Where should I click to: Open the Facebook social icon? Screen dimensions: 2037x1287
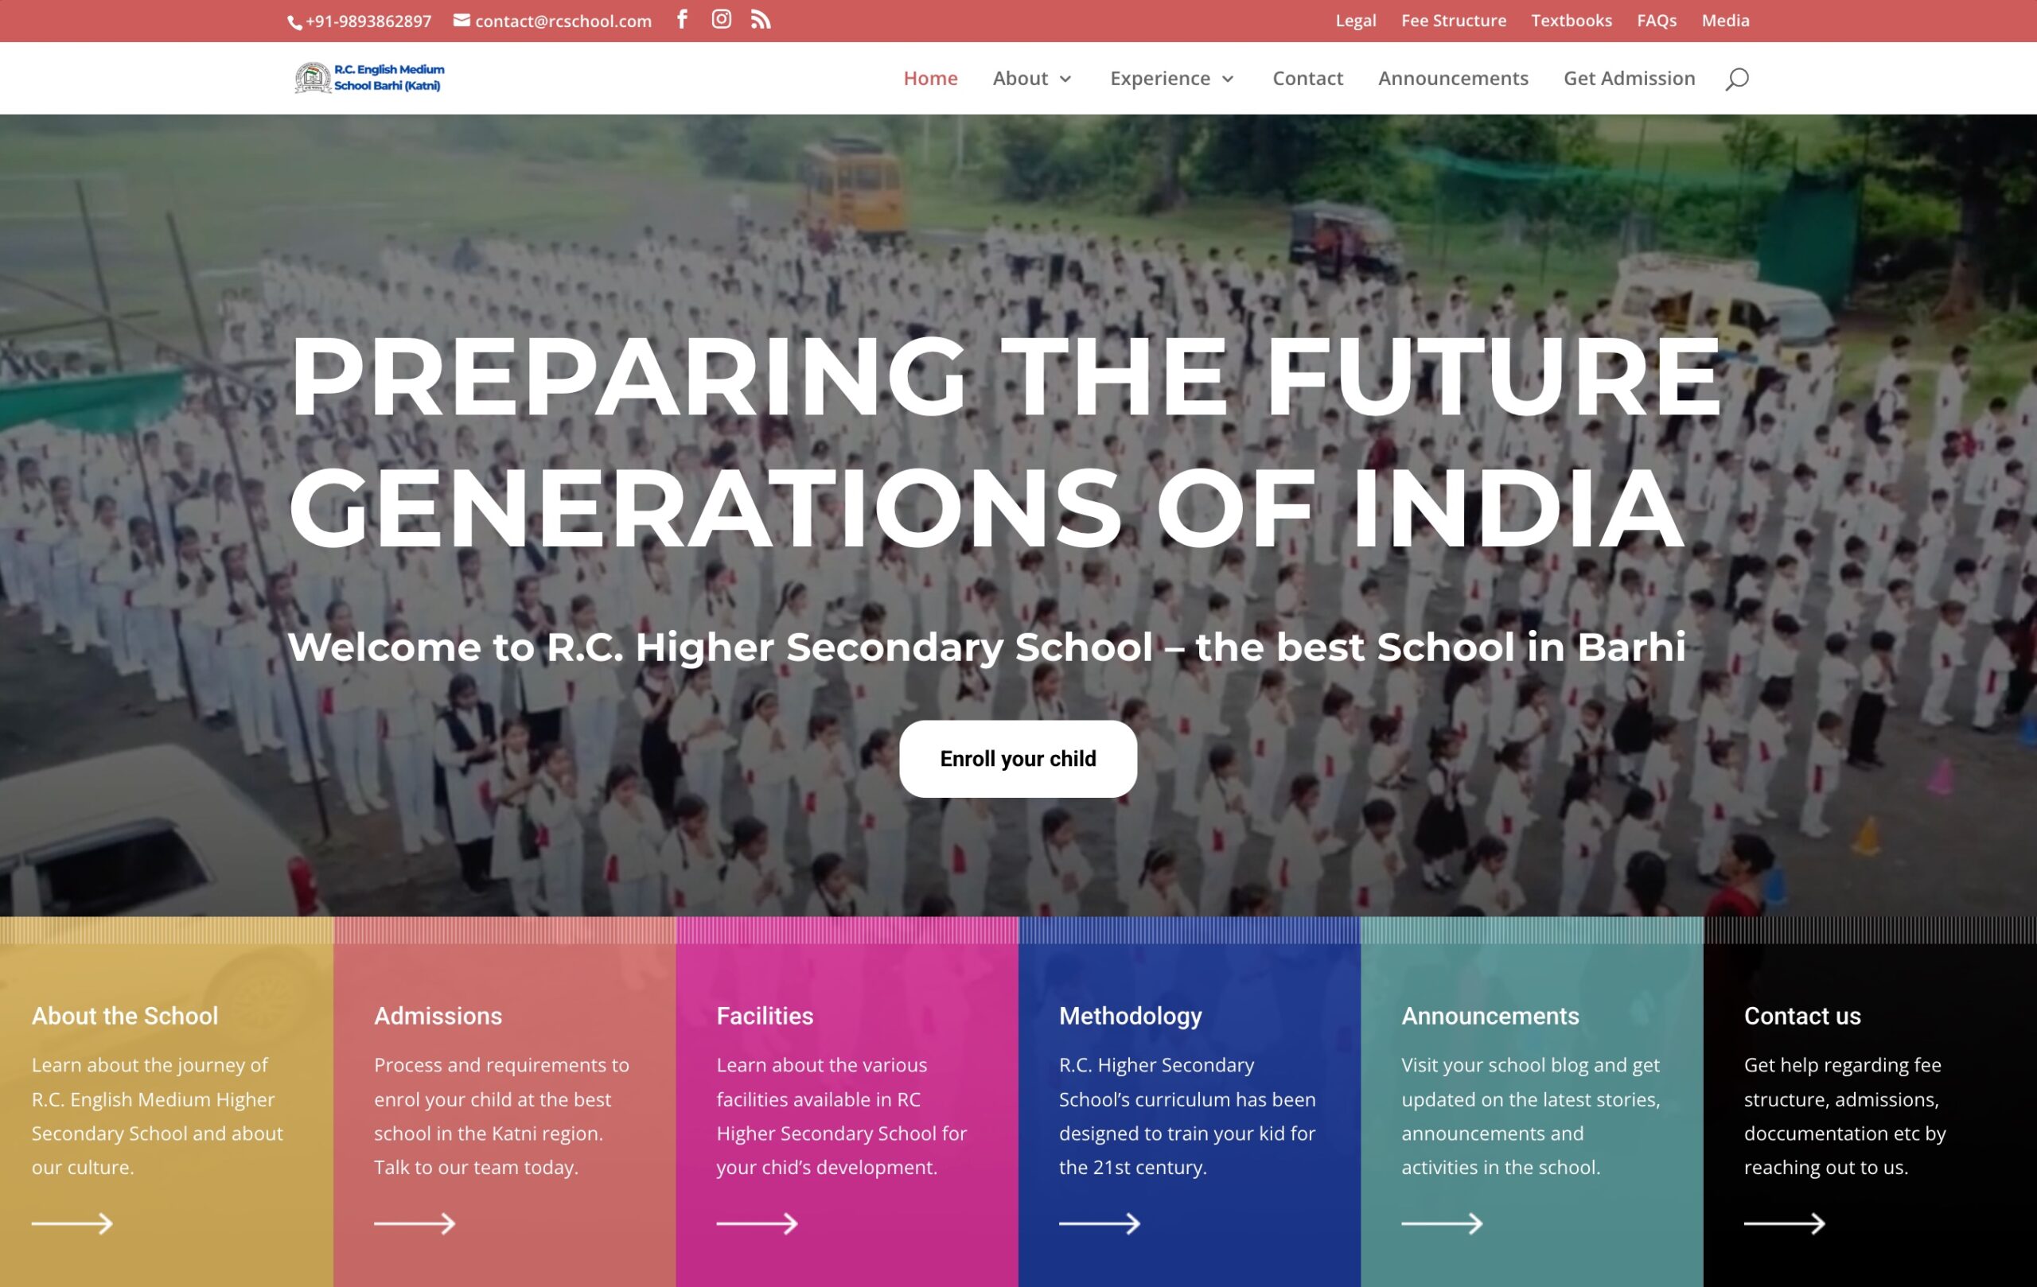(682, 19)
